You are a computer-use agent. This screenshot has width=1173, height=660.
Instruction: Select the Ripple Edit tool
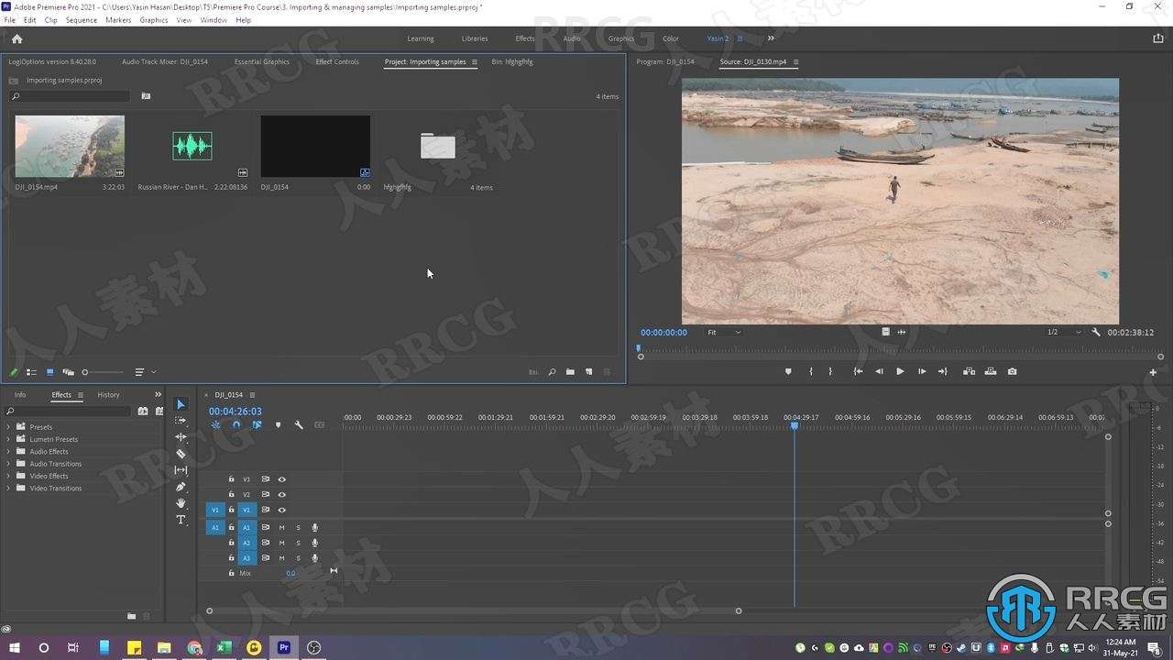tap(181, 437)
